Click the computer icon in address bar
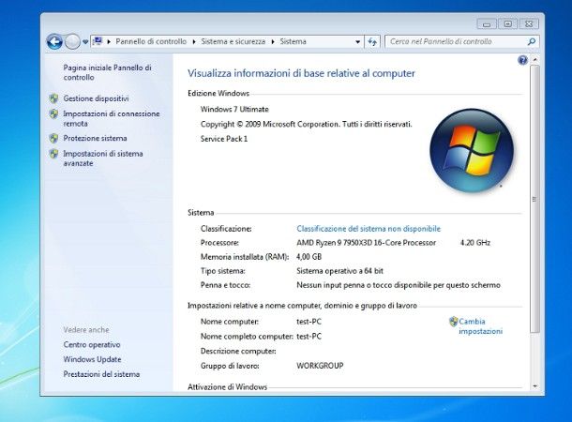572x422 pixels. point(98,41)
